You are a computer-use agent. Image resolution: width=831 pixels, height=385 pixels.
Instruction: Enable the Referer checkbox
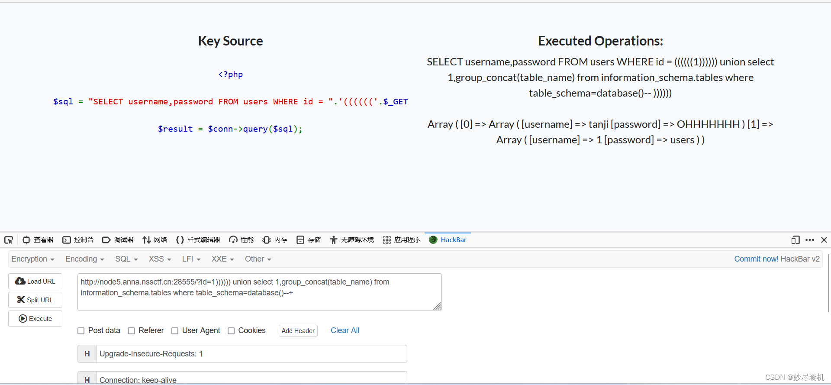click(132, 331)
